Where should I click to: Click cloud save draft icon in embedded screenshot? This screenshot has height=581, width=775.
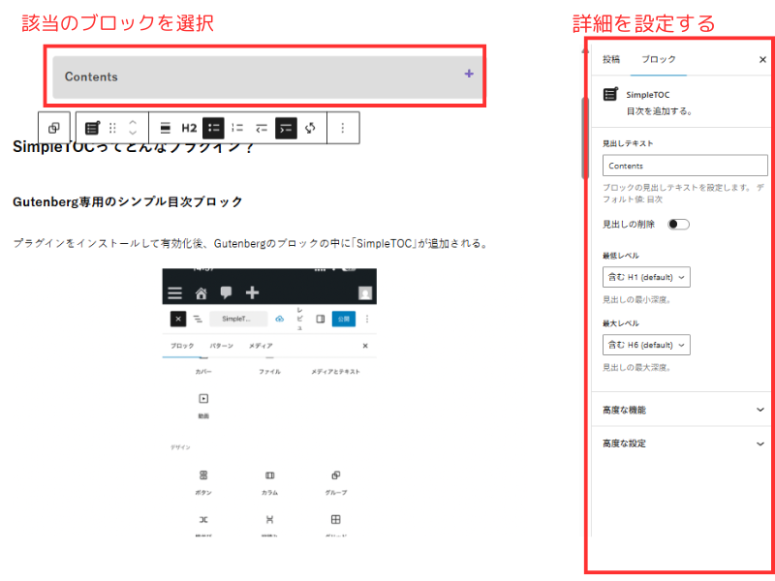tap(280, 319)
